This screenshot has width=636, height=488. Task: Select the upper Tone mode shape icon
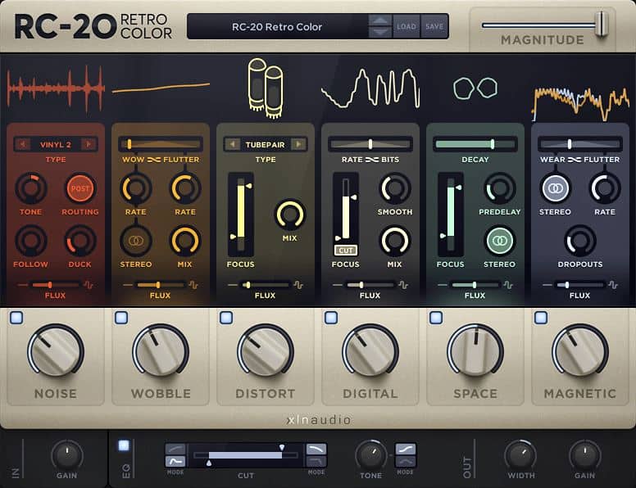(405, 449)
